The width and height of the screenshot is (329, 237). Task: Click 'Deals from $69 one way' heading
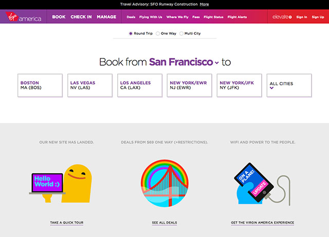[164, 142]
